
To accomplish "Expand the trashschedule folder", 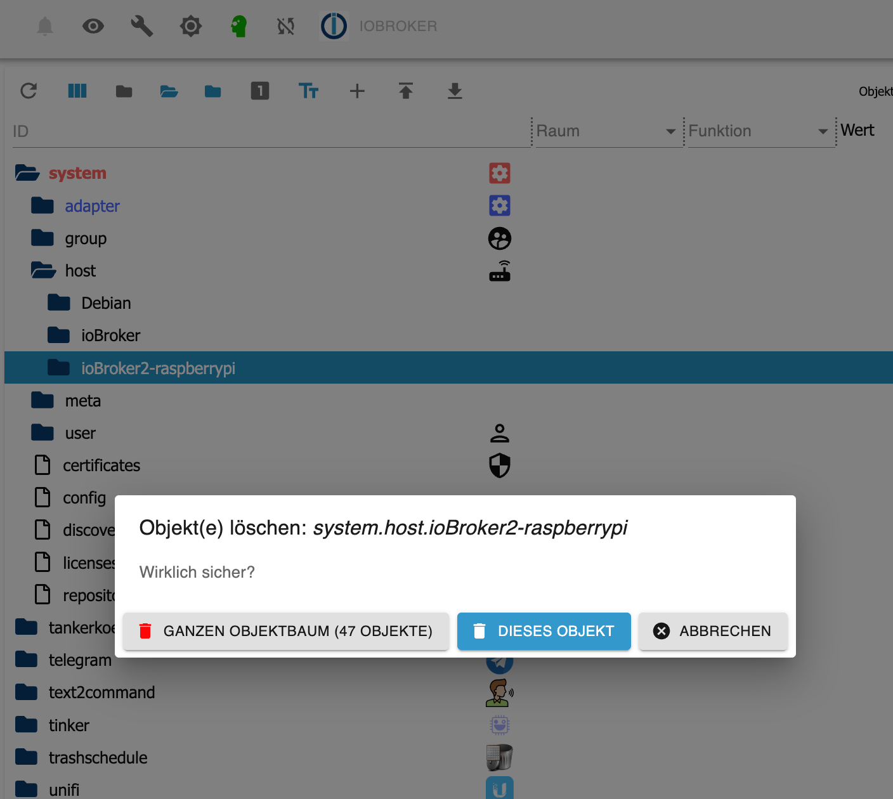I will [x=27, y=757].
